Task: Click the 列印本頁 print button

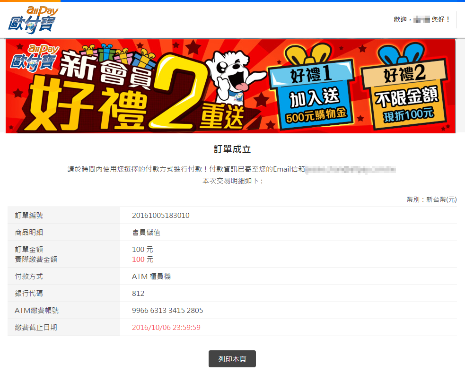Action: tap(232, 359)
